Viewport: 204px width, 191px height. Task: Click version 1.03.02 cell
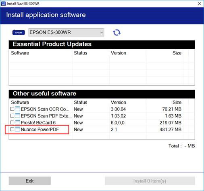pos(118,116)
